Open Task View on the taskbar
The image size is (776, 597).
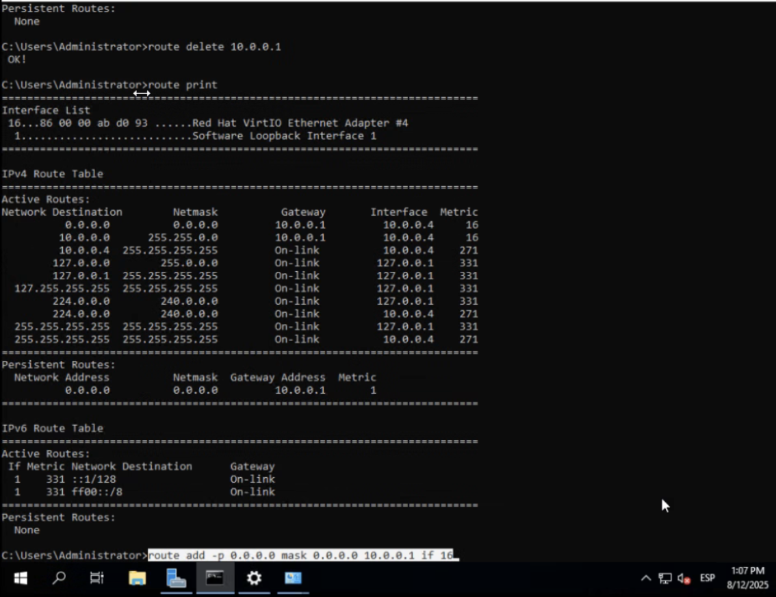pos(97,578)
